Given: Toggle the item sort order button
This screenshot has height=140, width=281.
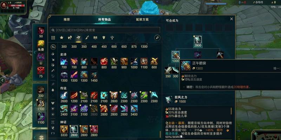Looking at the screenshot, I should pyautogui.click(x=157, y=38).
